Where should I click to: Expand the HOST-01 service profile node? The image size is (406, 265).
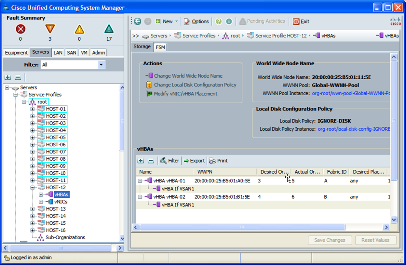(x=33, y=109)
